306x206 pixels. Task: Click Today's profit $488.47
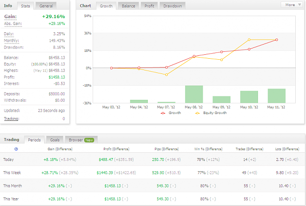pos(106,160)
